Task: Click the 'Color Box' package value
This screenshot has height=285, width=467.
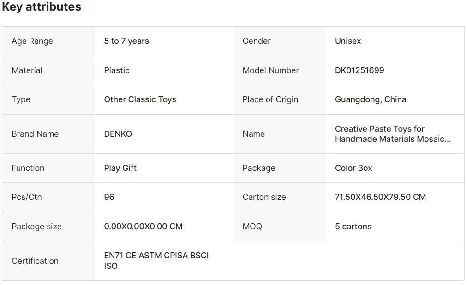Action: pyautogui.click(x=353, y=168)
